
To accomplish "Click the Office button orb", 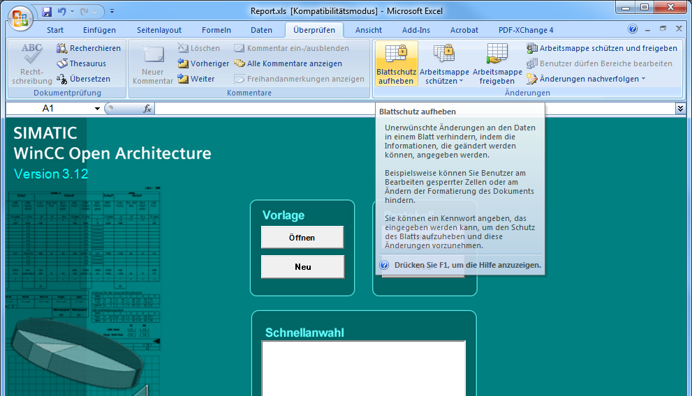I will pos(20,19).
